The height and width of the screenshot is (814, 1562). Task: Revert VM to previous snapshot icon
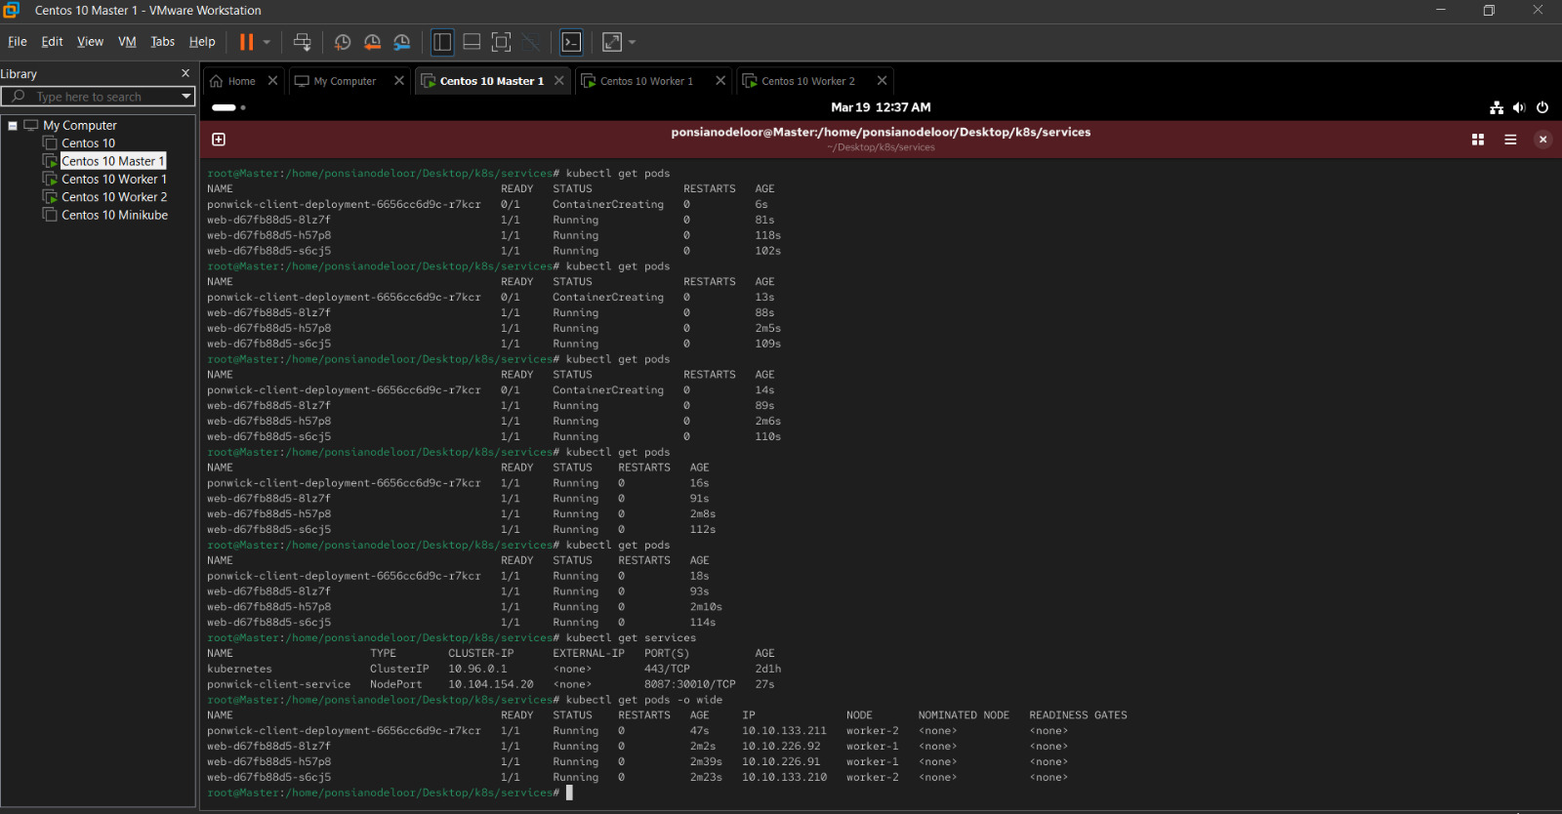pos(372,42)
